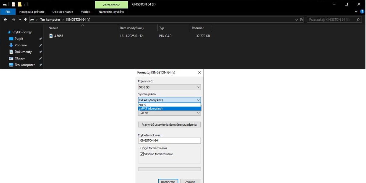Start formatting with the Rozpocznij button

pyautogui.click(x=168, y=181)
